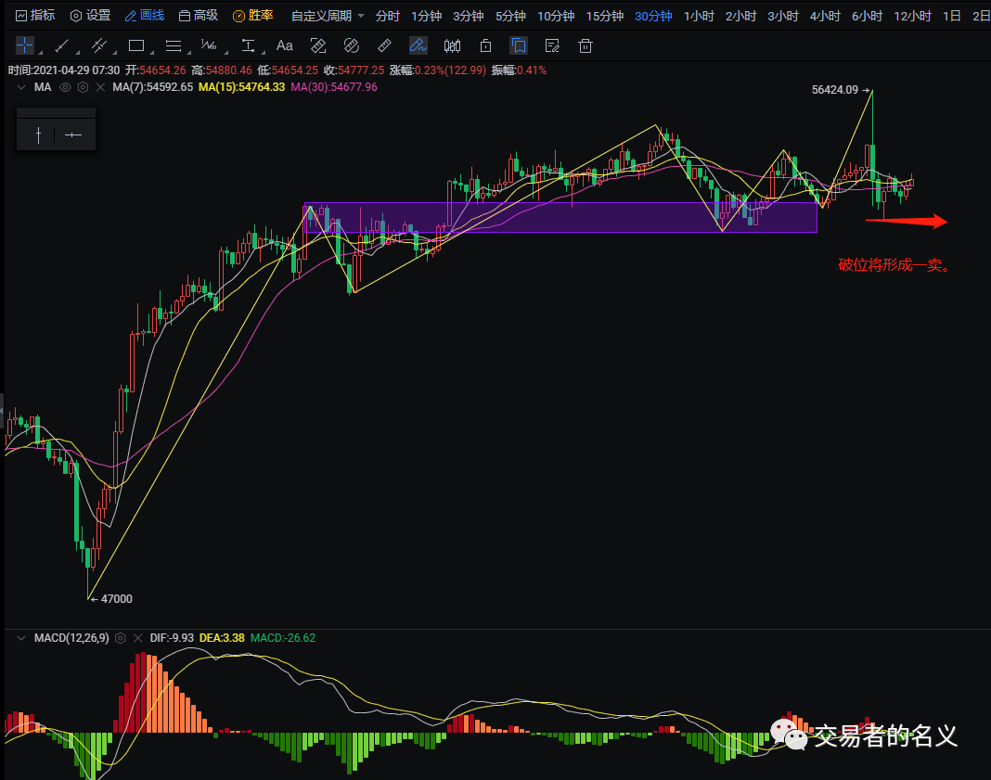Remove the MA indicator
The width and height of the screenshot is (991, 780).
[x=100, y=87]
